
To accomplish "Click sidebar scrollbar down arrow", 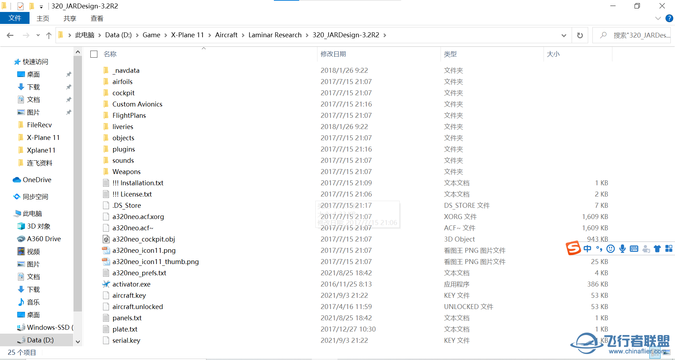I will 78,341.
